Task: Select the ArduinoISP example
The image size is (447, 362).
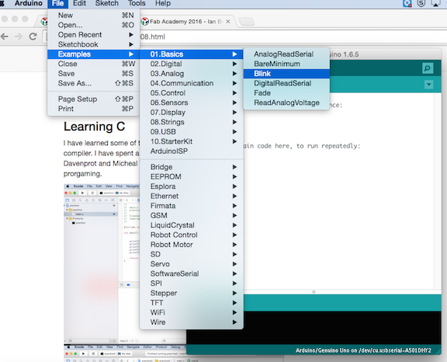Action: (192, 151)
